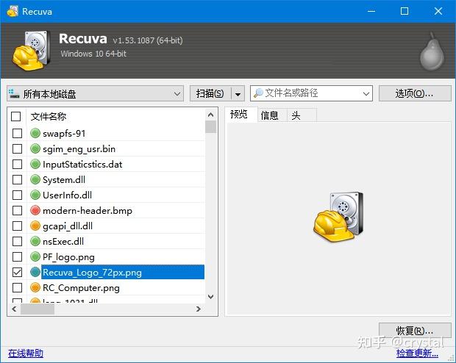The height and width of the screenshot is (363, 456).
Task: Check the box for nsExec.dll
Action: (17, 241)
